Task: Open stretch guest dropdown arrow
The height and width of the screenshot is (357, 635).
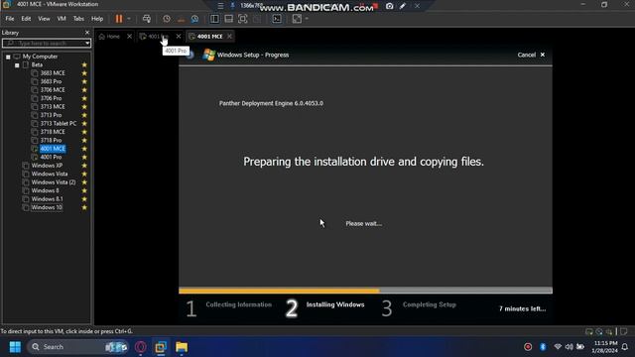Action: point(307,19)
